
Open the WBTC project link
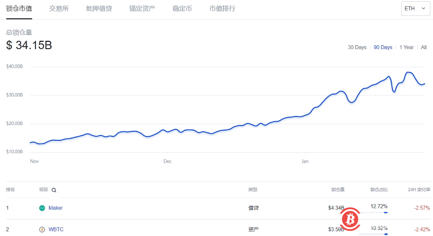point(56,229)
